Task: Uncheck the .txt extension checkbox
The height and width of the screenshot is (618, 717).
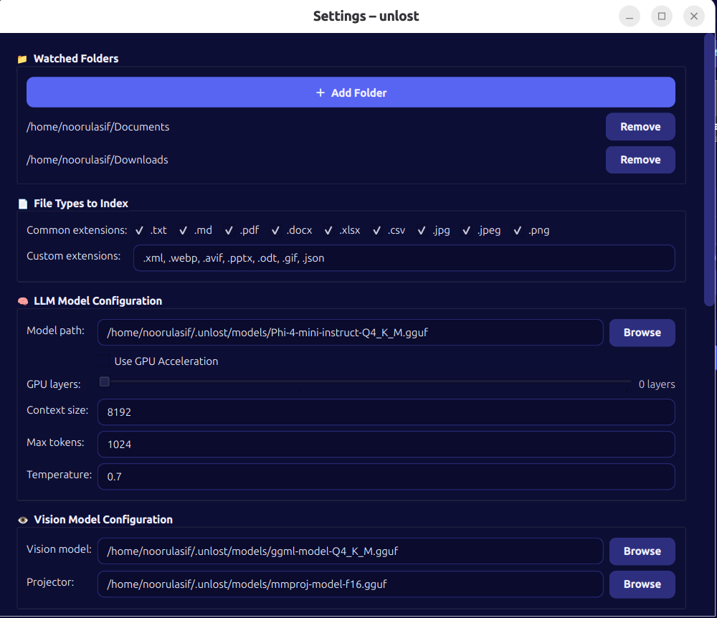Action: (x=140, y=230)
